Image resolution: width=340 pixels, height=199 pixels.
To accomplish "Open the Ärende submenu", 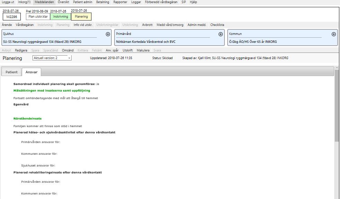I will (x=7, y=25).
